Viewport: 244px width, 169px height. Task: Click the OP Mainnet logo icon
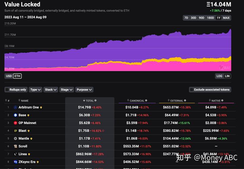click(x=16, y=123)
